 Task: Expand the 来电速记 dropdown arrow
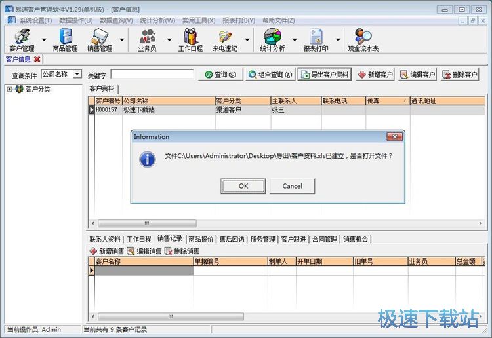click(247, 40)
